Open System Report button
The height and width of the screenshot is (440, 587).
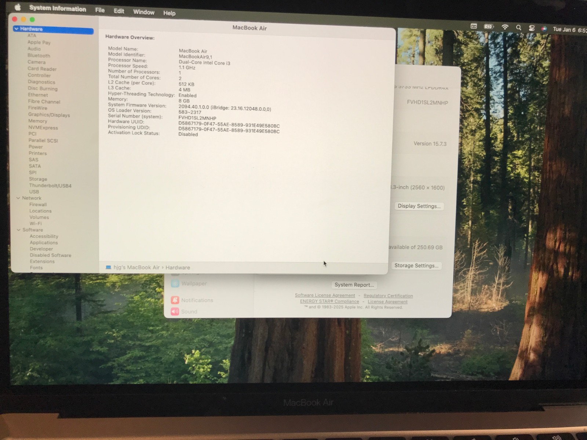point(354,285)
